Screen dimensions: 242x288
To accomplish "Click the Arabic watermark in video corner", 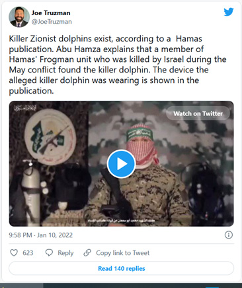I will (x=24, y=108).
